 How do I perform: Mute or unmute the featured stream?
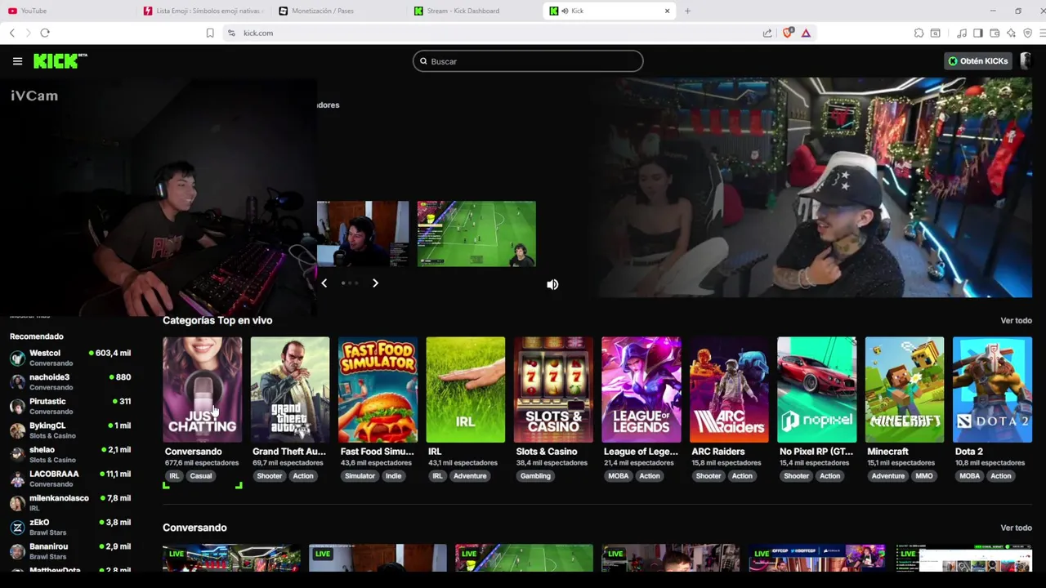(552, 284)
